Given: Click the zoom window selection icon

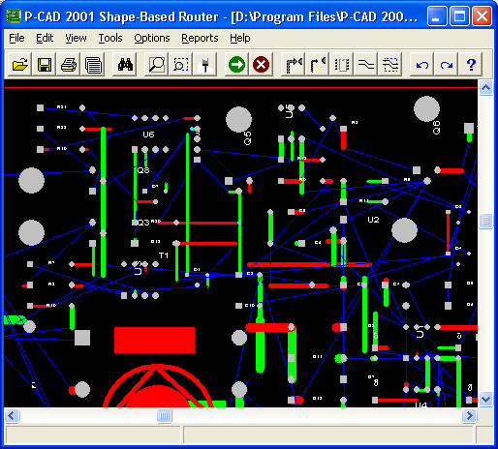Looking at the screenshot, I should click(x=181, y=65).
